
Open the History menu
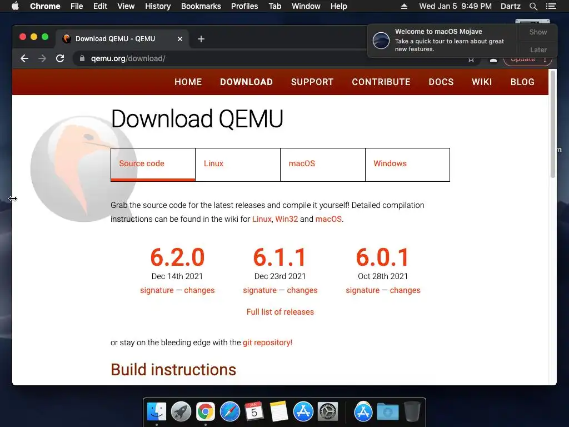coord(158,6)
